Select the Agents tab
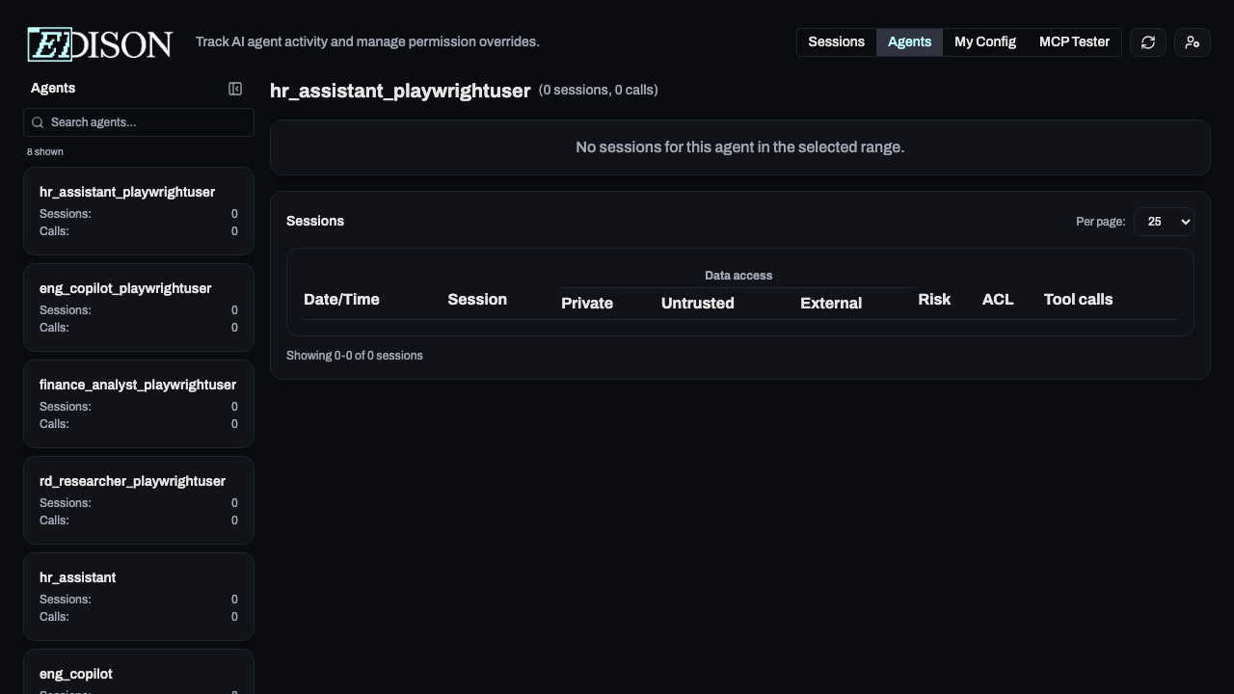1234x694 pixels. 909,41
